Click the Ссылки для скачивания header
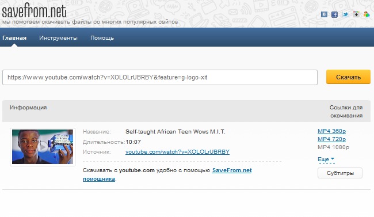 pos(346,112)
